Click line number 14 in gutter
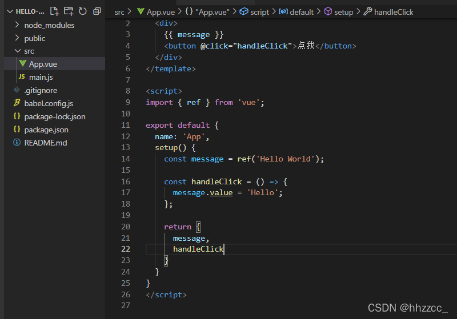The height and width of the screenshot is (319, 457). point(126,159)
